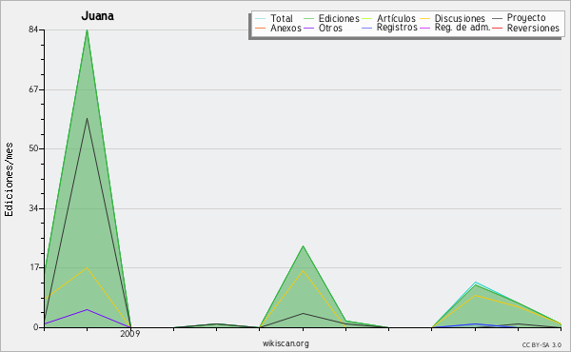Screen dimensions: 571x352
Task: Click the Reversiones legend entry
Action: [533, 28]
